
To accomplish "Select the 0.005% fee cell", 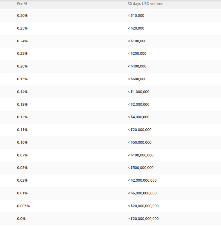I will (x=23, y=206).
